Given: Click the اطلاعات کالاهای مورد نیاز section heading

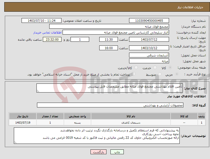Looking at the screenshot, I should click(186, 96).
